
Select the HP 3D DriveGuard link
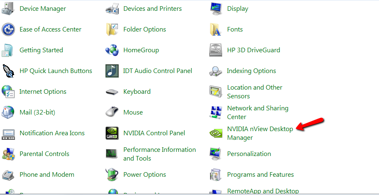[254, 50]
